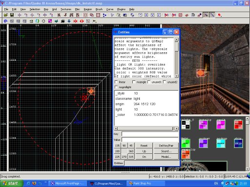This screenshot has width=250, height=187.
Task: Click the y-axis Flip toolbar icon
Action: (32, 15)
